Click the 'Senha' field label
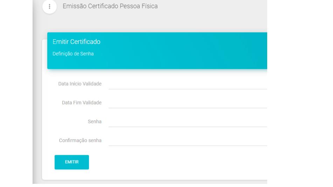 pyautogui.click(x=95, y=122)
